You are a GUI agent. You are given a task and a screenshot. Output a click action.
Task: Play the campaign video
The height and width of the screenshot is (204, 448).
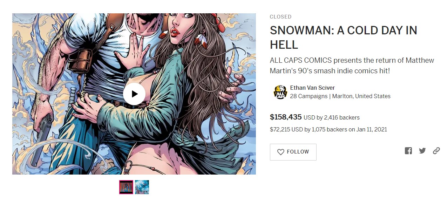coord(134,94)
